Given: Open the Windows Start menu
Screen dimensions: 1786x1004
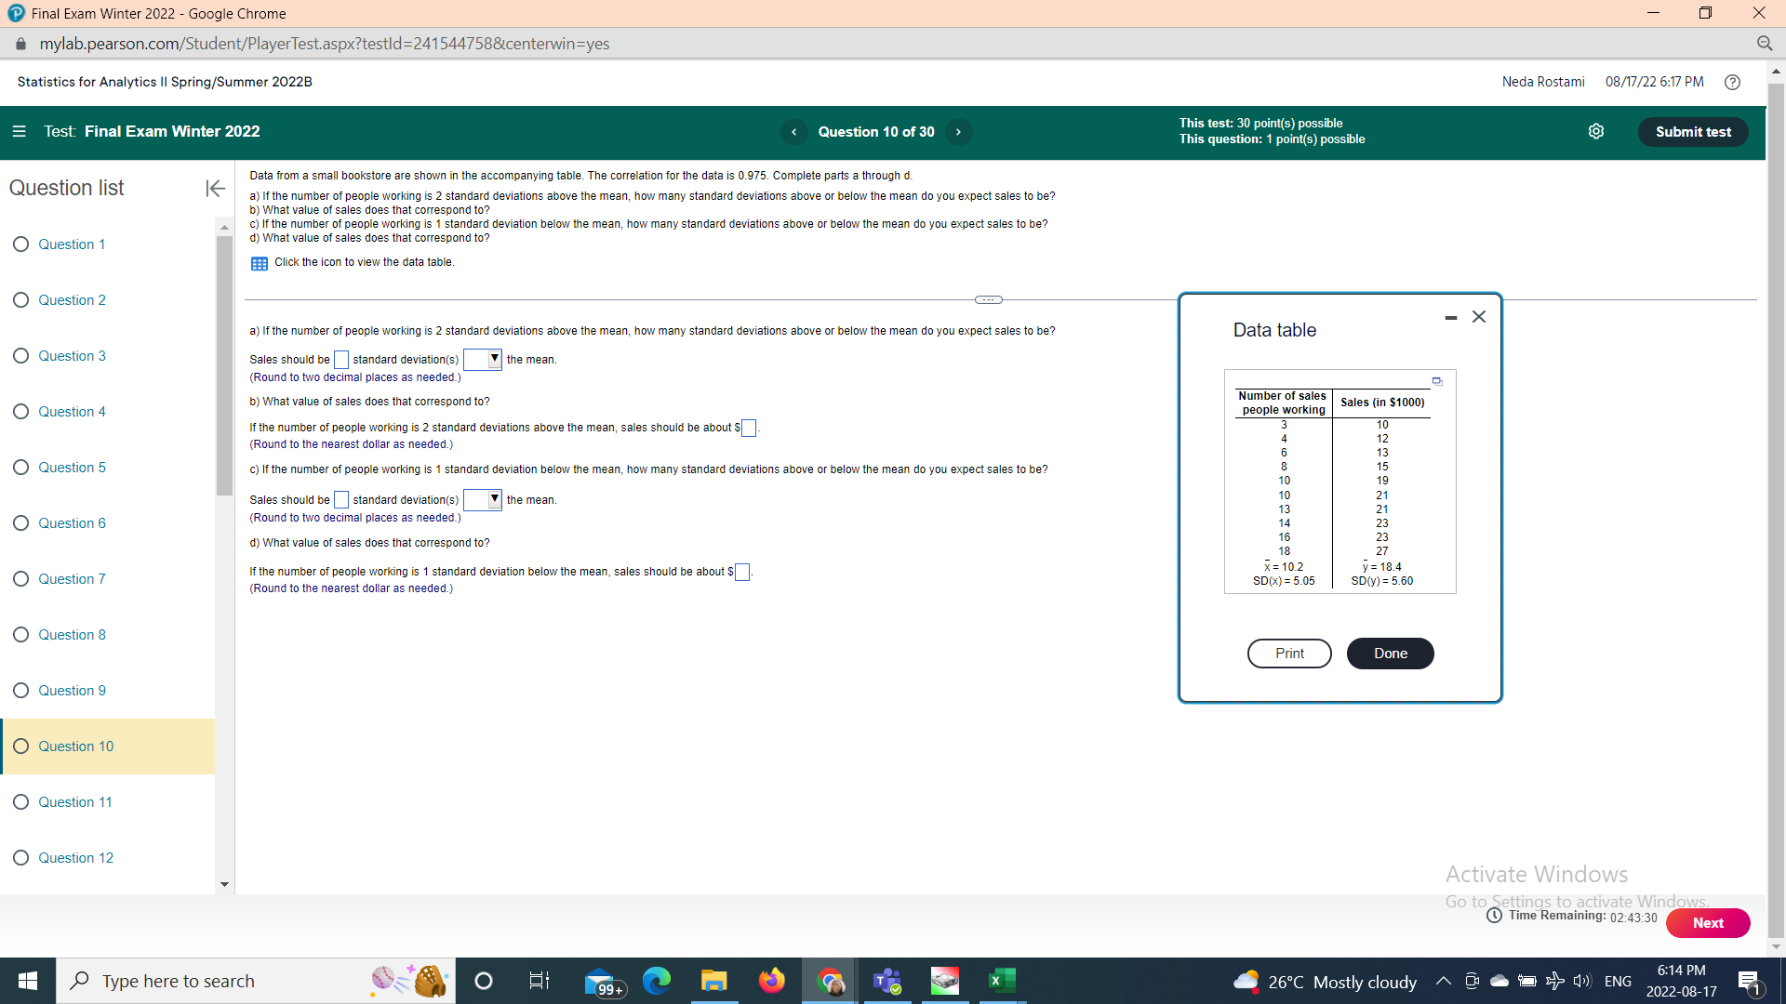Looking at the screenshot, I should click(27, 980).
